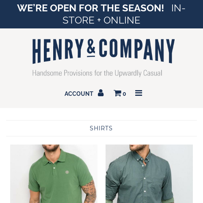Click the COMPANY word in the logo

137,50
